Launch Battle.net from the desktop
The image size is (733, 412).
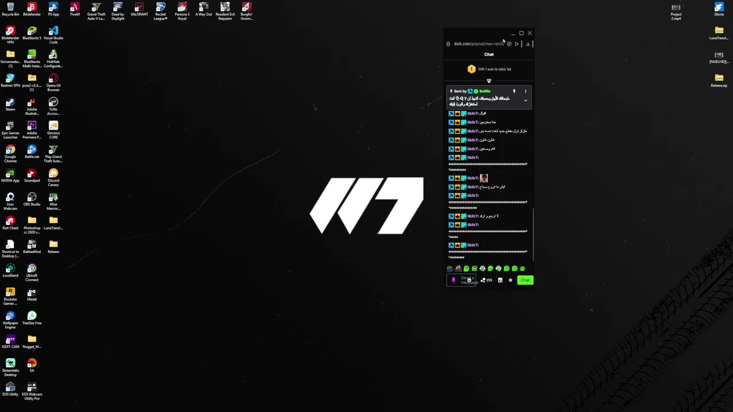[x=31, y=152]
